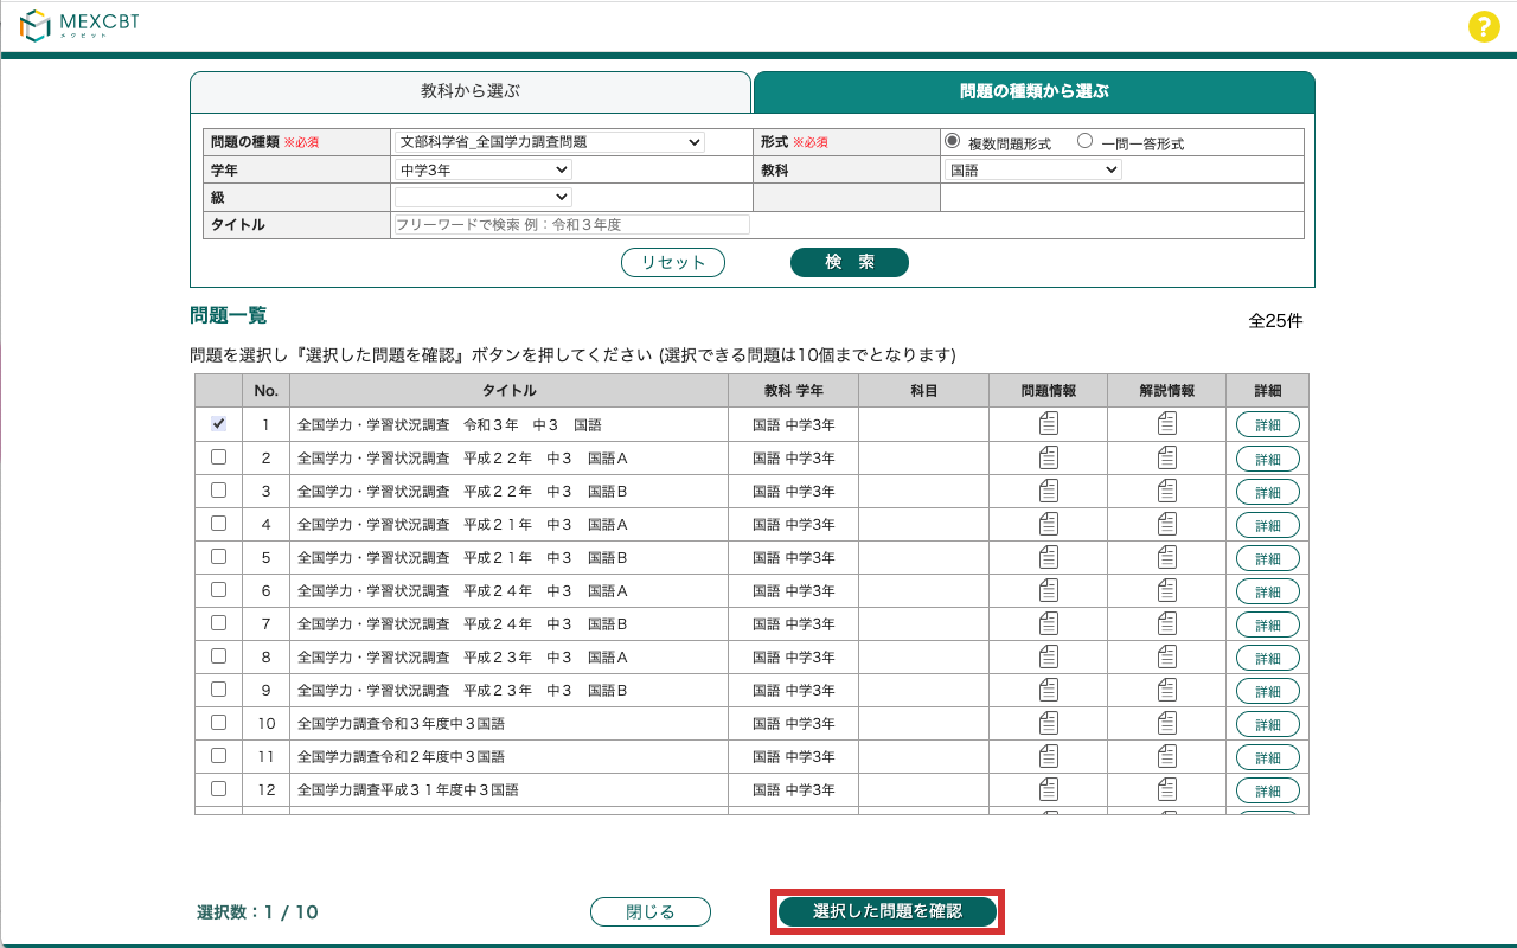
Task: Select the 複数問題形式 radio button
Action: [952, 141]
